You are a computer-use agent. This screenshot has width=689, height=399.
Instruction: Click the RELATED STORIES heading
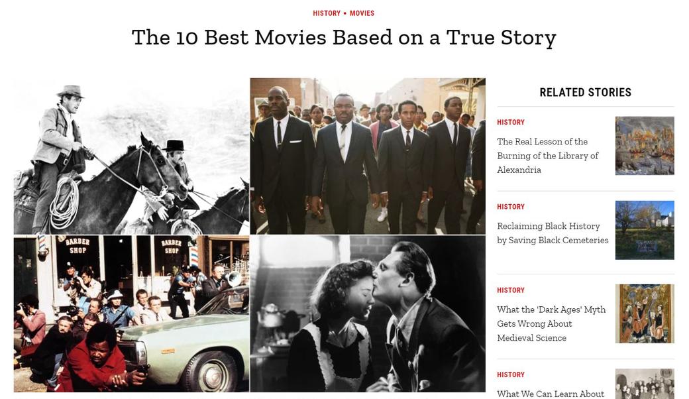coord(585,92)
